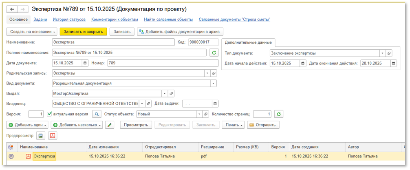Click the red PDF preview icon

pyautogui.click(x=53, y=135)
